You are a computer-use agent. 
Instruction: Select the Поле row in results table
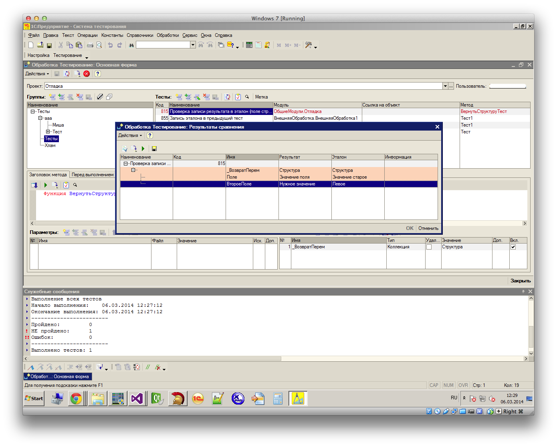(278, 177)
